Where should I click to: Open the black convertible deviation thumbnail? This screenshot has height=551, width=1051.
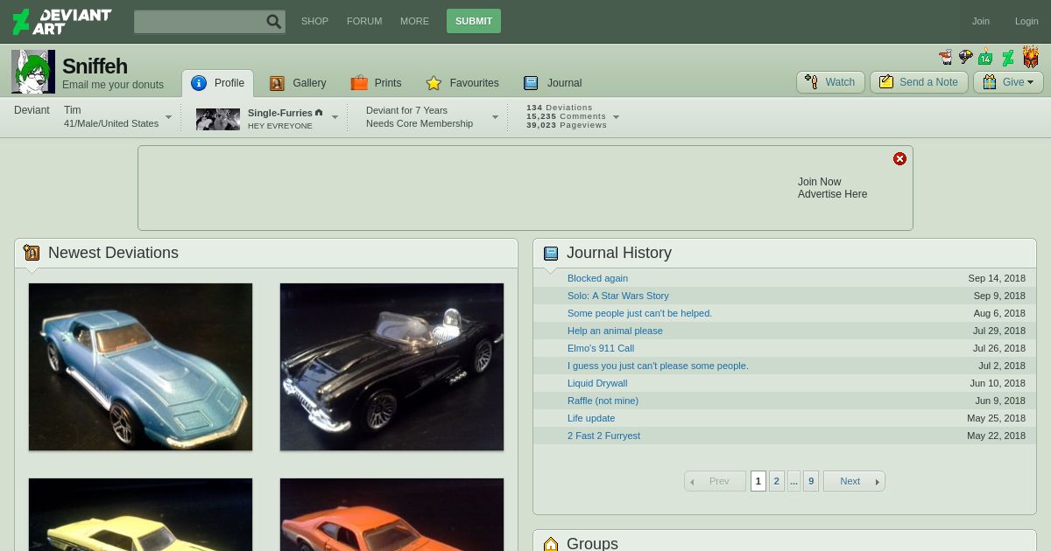coord(391,366)
